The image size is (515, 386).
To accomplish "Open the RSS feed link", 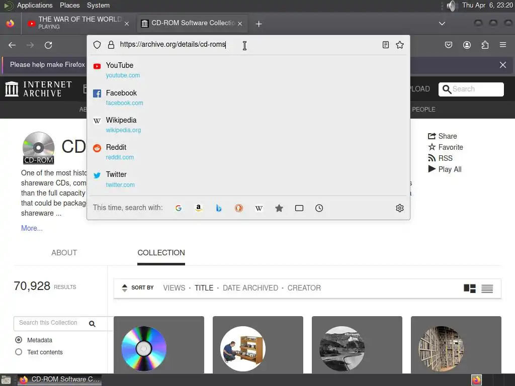I will point(440,158).
